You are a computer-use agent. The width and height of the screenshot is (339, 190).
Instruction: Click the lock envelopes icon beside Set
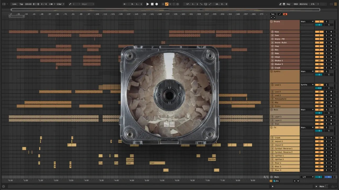coord(285,14)
